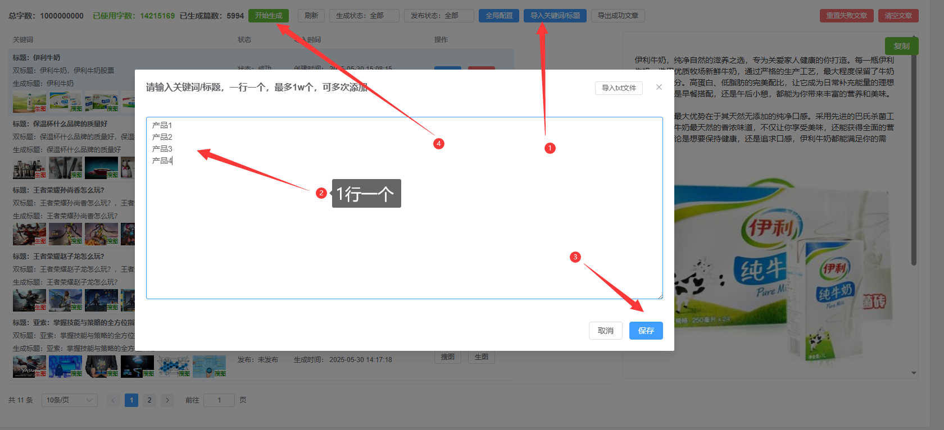Cancel the dialog with 取消 button

pos(606,331)
